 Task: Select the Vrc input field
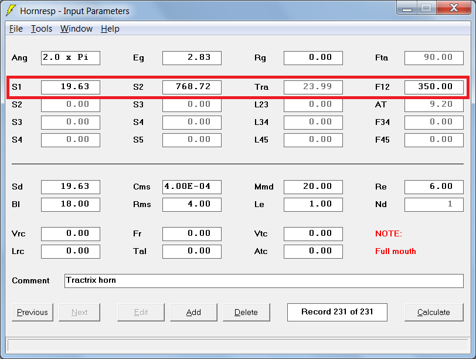[70, 234]
